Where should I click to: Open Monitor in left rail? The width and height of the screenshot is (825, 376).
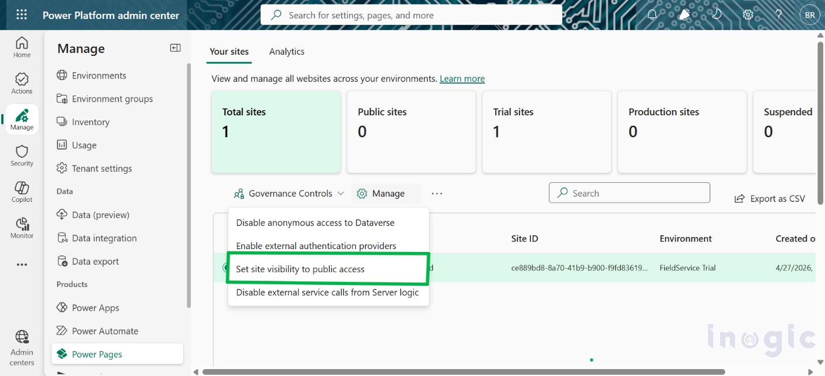pos(22,228)
